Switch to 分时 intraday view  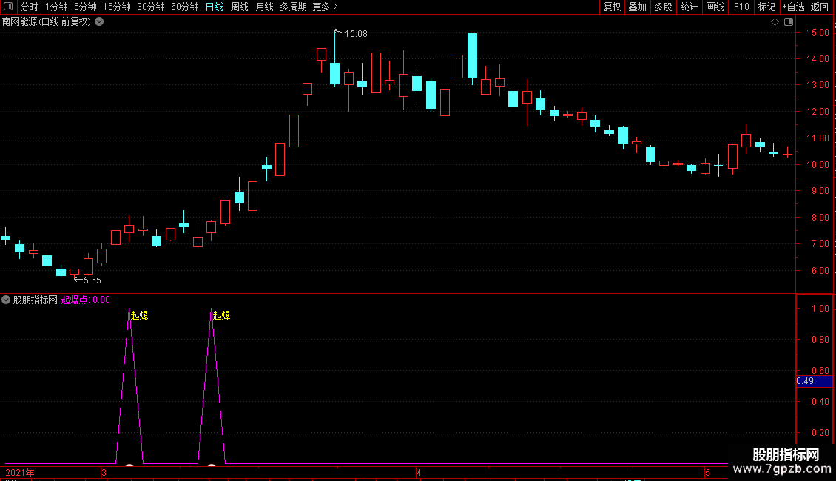[x=30, y=7]
